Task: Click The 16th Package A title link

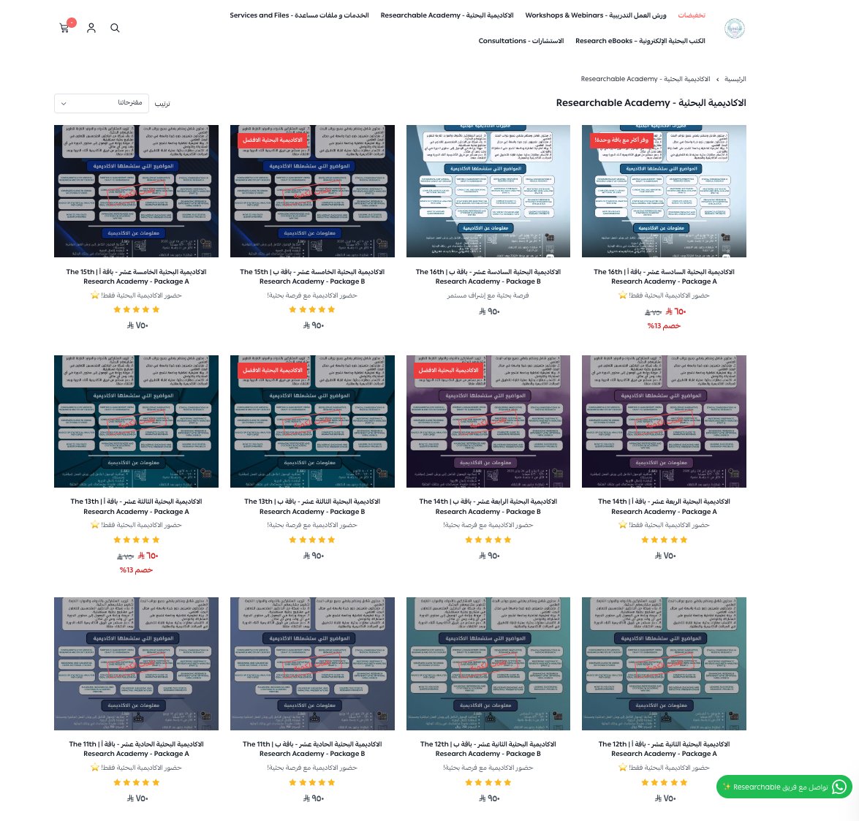Action: [664, 276]
